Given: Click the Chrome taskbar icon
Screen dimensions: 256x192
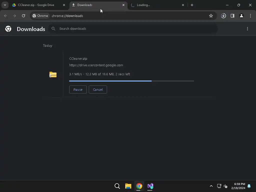Looking at the screenshot, I should (139, 186).
